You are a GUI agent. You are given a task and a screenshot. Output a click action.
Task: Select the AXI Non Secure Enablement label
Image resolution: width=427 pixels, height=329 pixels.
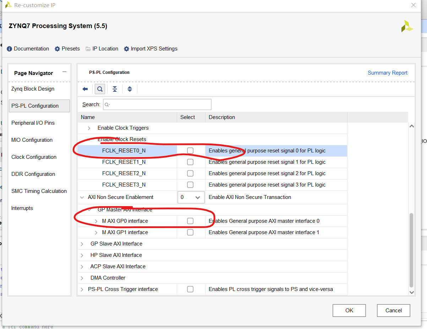pyautogui.click(x=121, y=197)
